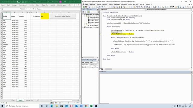Click the VBA toolbar undo icon

tap(102, 7)
